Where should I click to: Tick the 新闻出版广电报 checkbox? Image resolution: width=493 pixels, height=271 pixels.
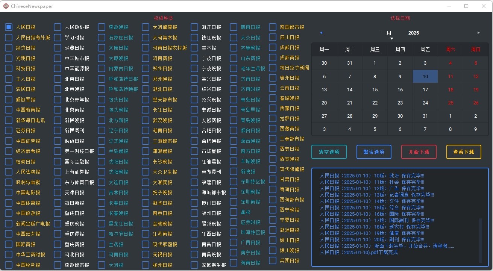[9, 224]
